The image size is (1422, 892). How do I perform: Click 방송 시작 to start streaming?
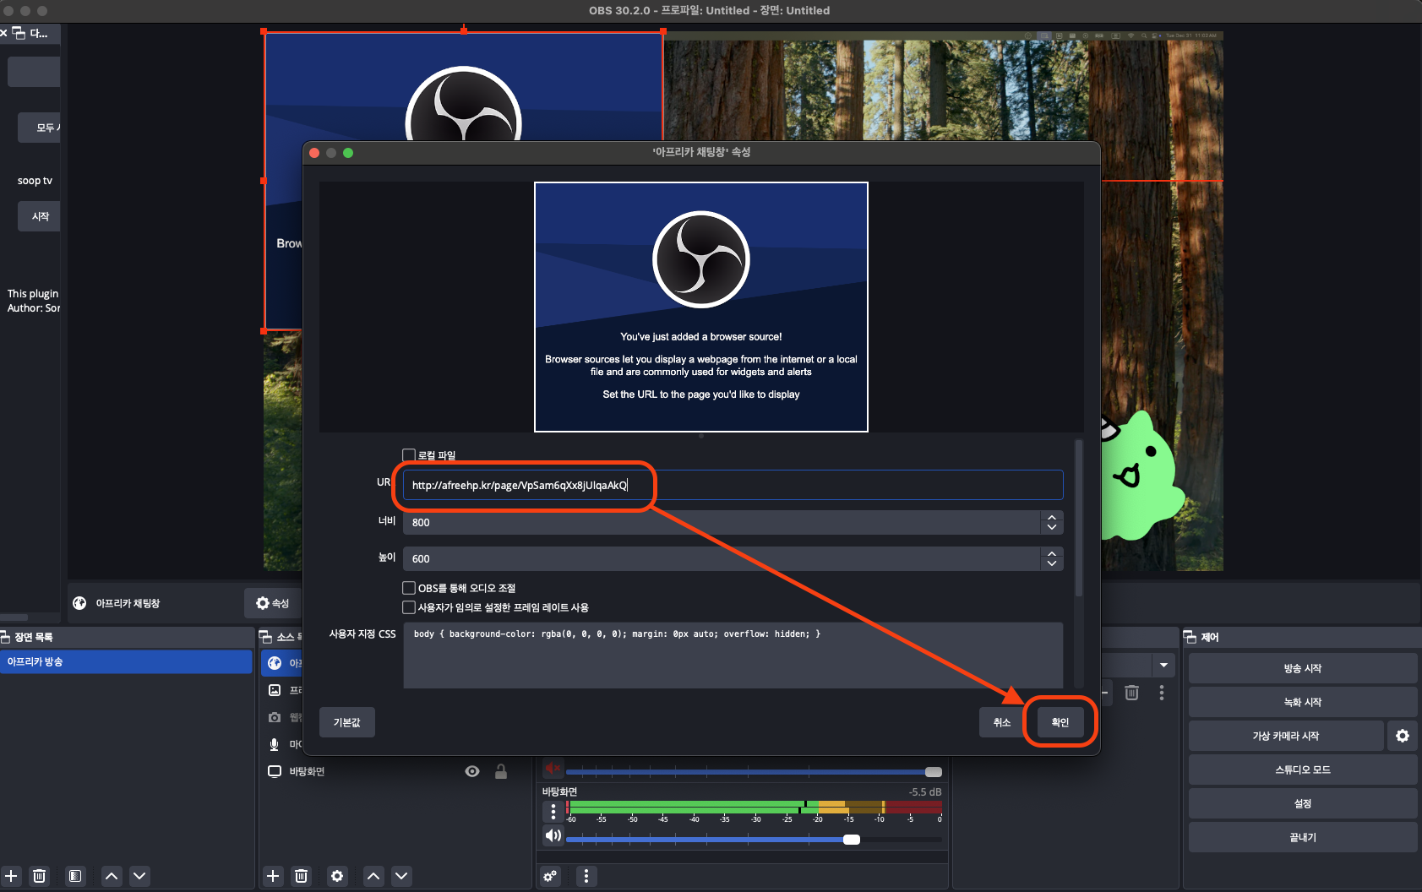click(1303, 668)
